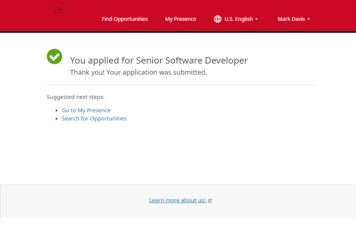
Task: Select My Presence in the header navigation
Action: 180,19
